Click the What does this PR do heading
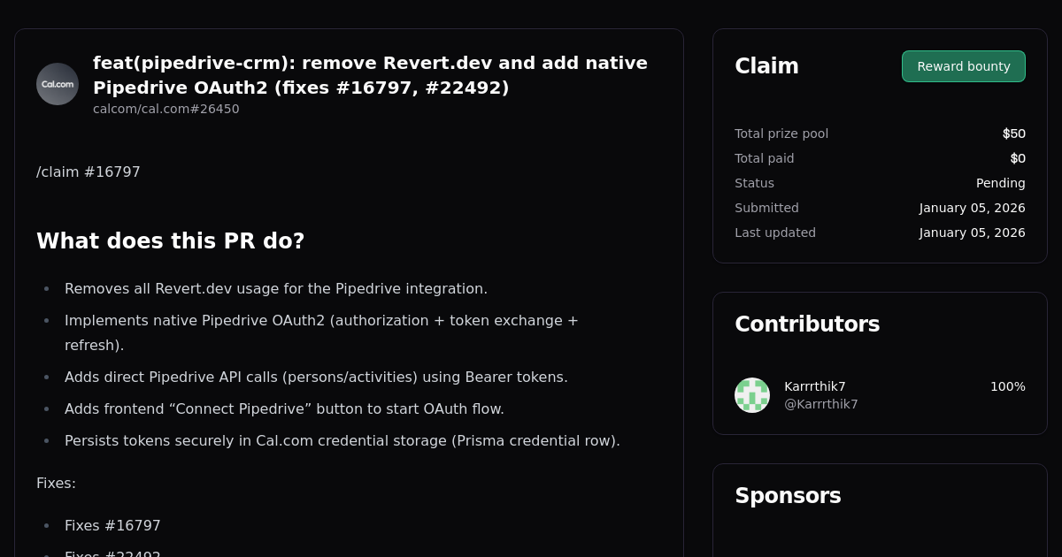 pos(171,240)
